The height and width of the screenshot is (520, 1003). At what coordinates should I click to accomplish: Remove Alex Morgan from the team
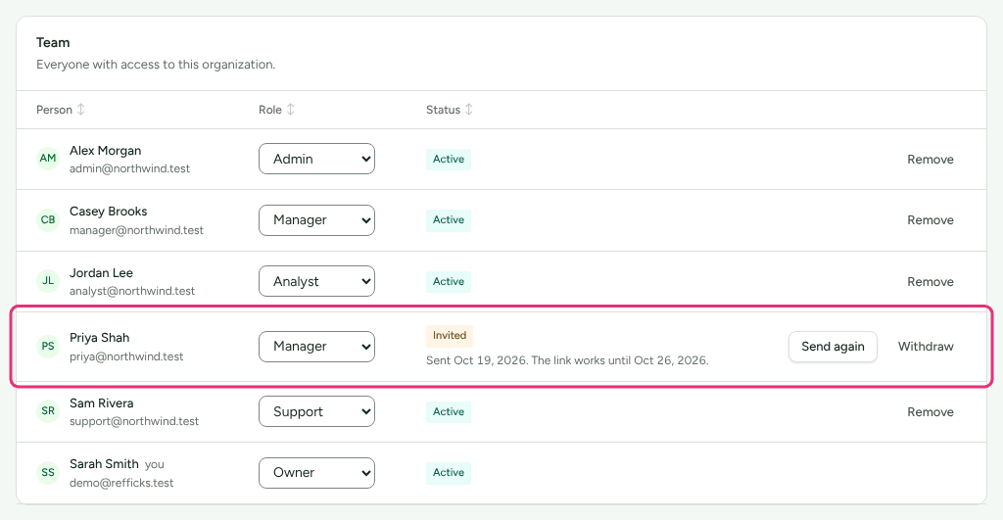(931, 160)
